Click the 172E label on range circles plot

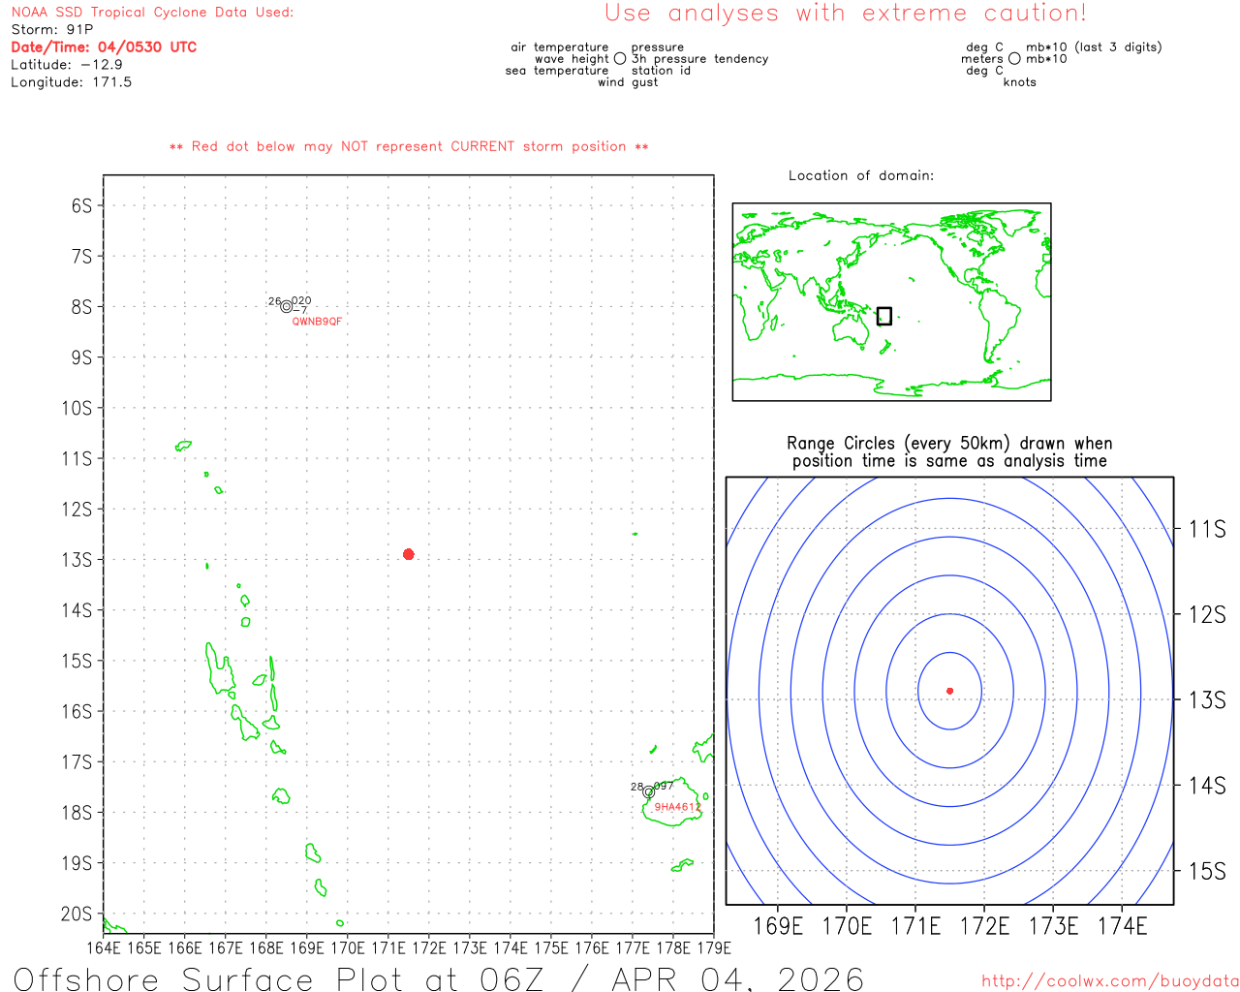point(984,927)
